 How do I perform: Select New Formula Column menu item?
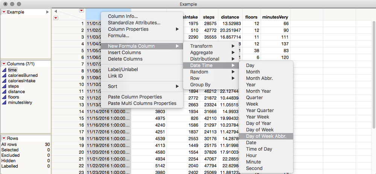(142, 46)
